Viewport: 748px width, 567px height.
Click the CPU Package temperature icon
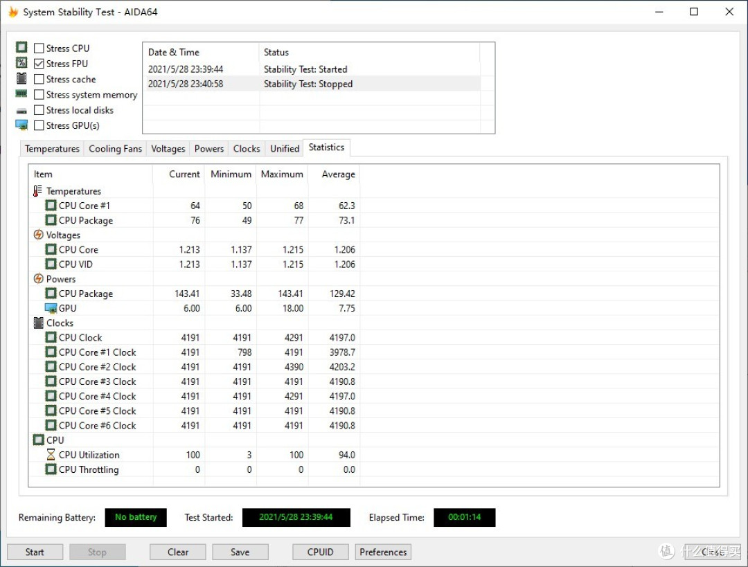(x=51, y=220)
